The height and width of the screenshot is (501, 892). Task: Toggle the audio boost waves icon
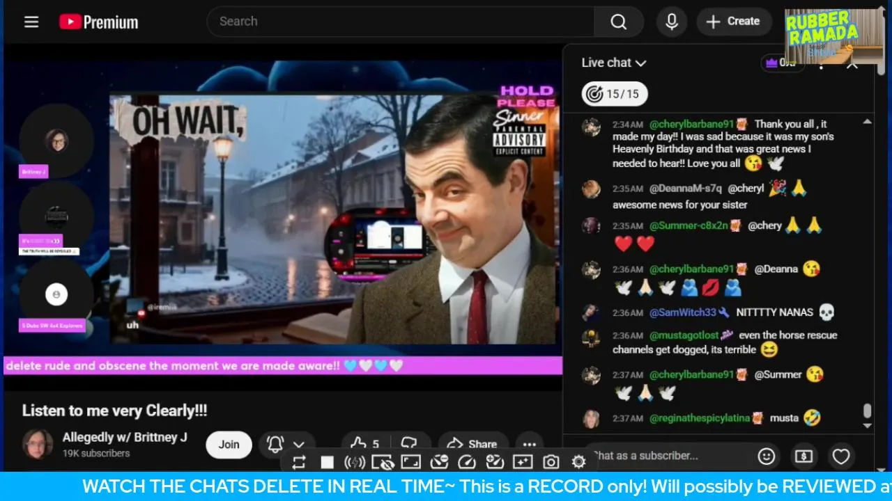coord(355,462)
